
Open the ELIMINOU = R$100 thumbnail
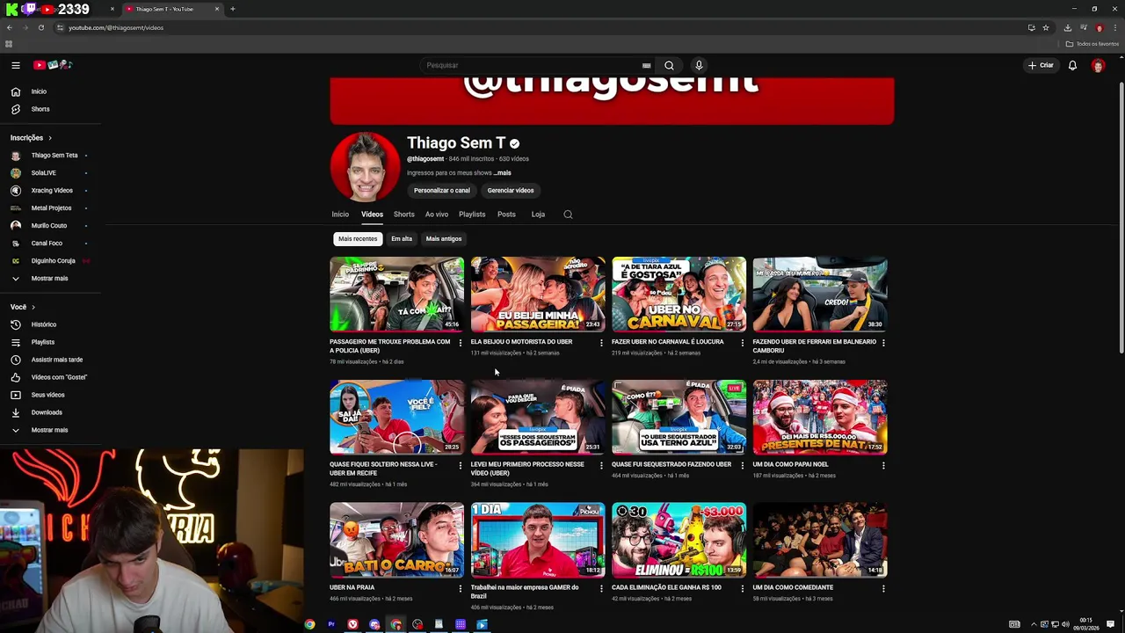point(679,540)
